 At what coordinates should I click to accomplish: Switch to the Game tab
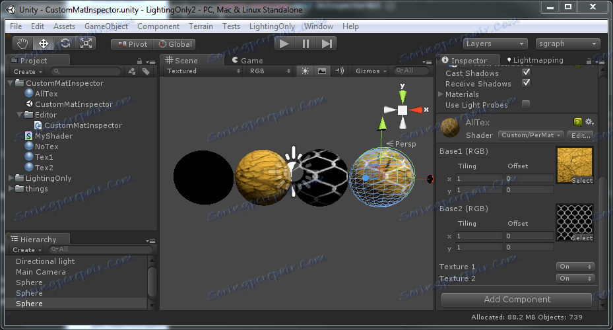click(247, 60)
